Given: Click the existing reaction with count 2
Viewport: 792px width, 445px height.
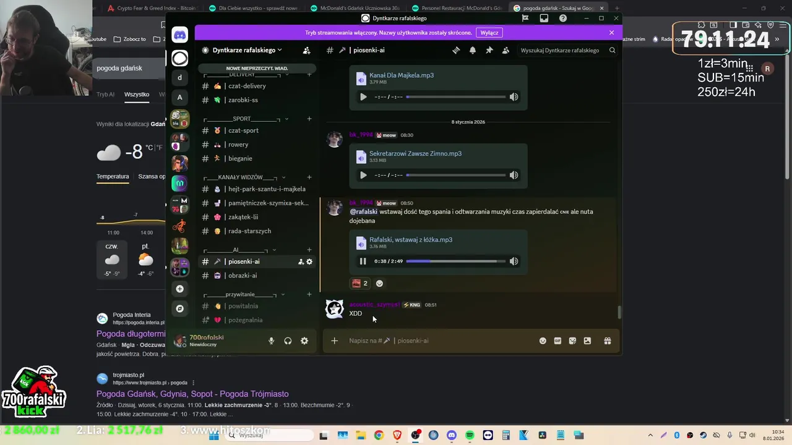Looking at the screenshot, I should 360,283.
